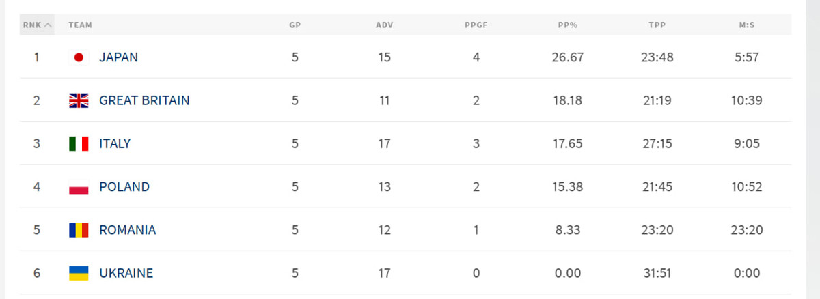
Task: Select the ROMANIA team name
Action: click(x=127, y=230)
